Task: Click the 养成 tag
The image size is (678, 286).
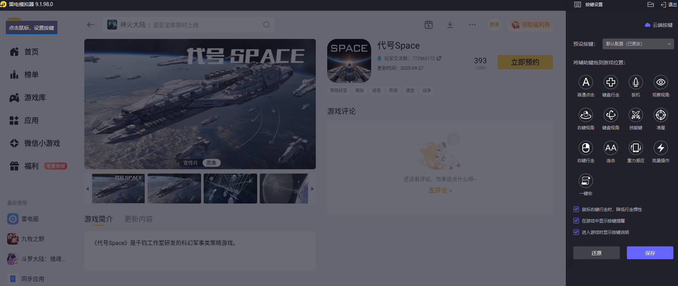Action: [393, 90]
